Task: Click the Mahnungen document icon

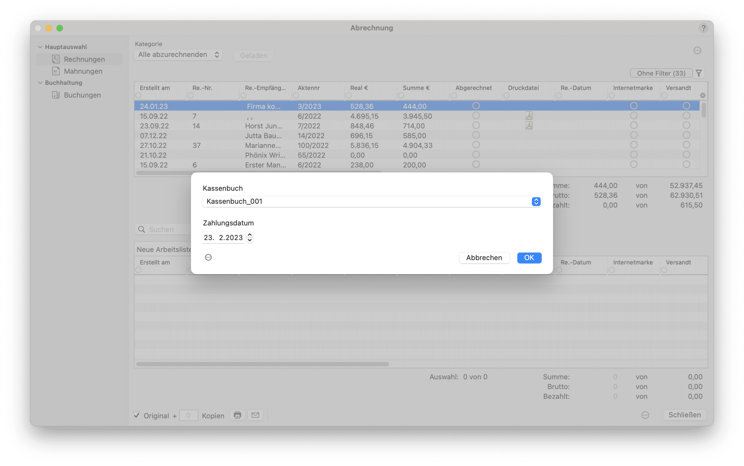Action: click(x=56, y=71)
